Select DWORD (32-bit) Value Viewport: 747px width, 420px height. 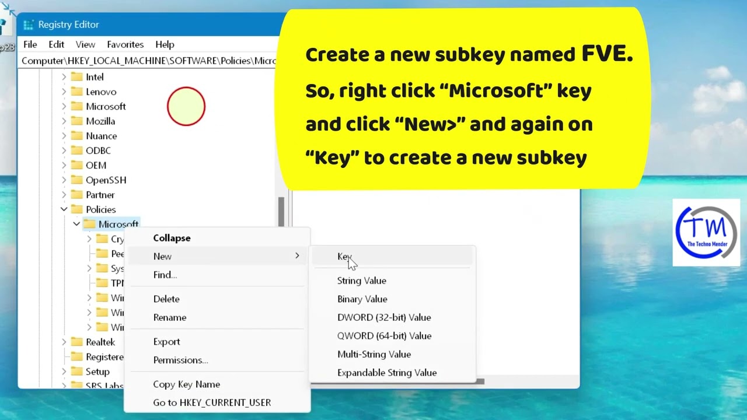(392, 317)
